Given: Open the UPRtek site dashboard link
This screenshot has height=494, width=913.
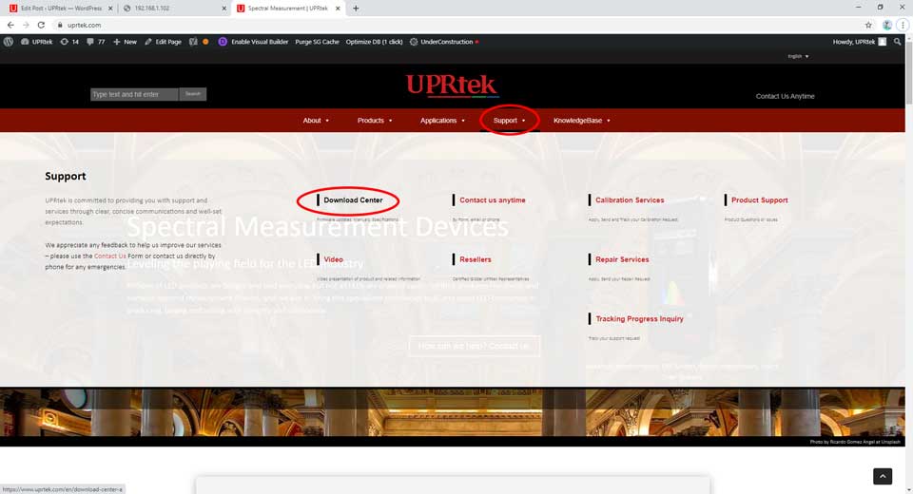Looking at the screenshot, I should [x=37, y=42].
